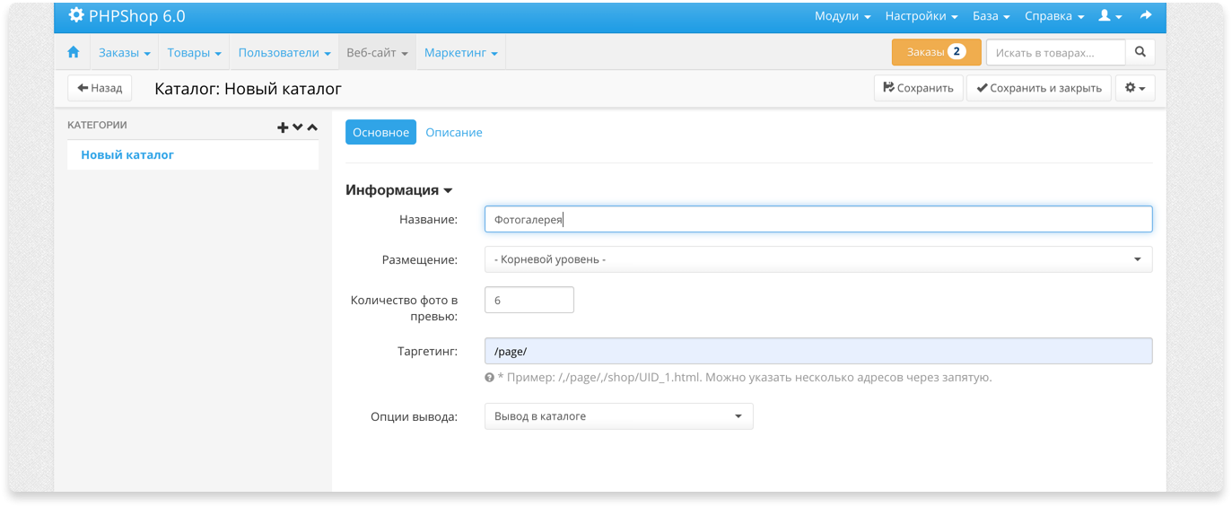The image size is (1232, 507).
Task: Open the Модули menu
Action: tap(843, 16)
